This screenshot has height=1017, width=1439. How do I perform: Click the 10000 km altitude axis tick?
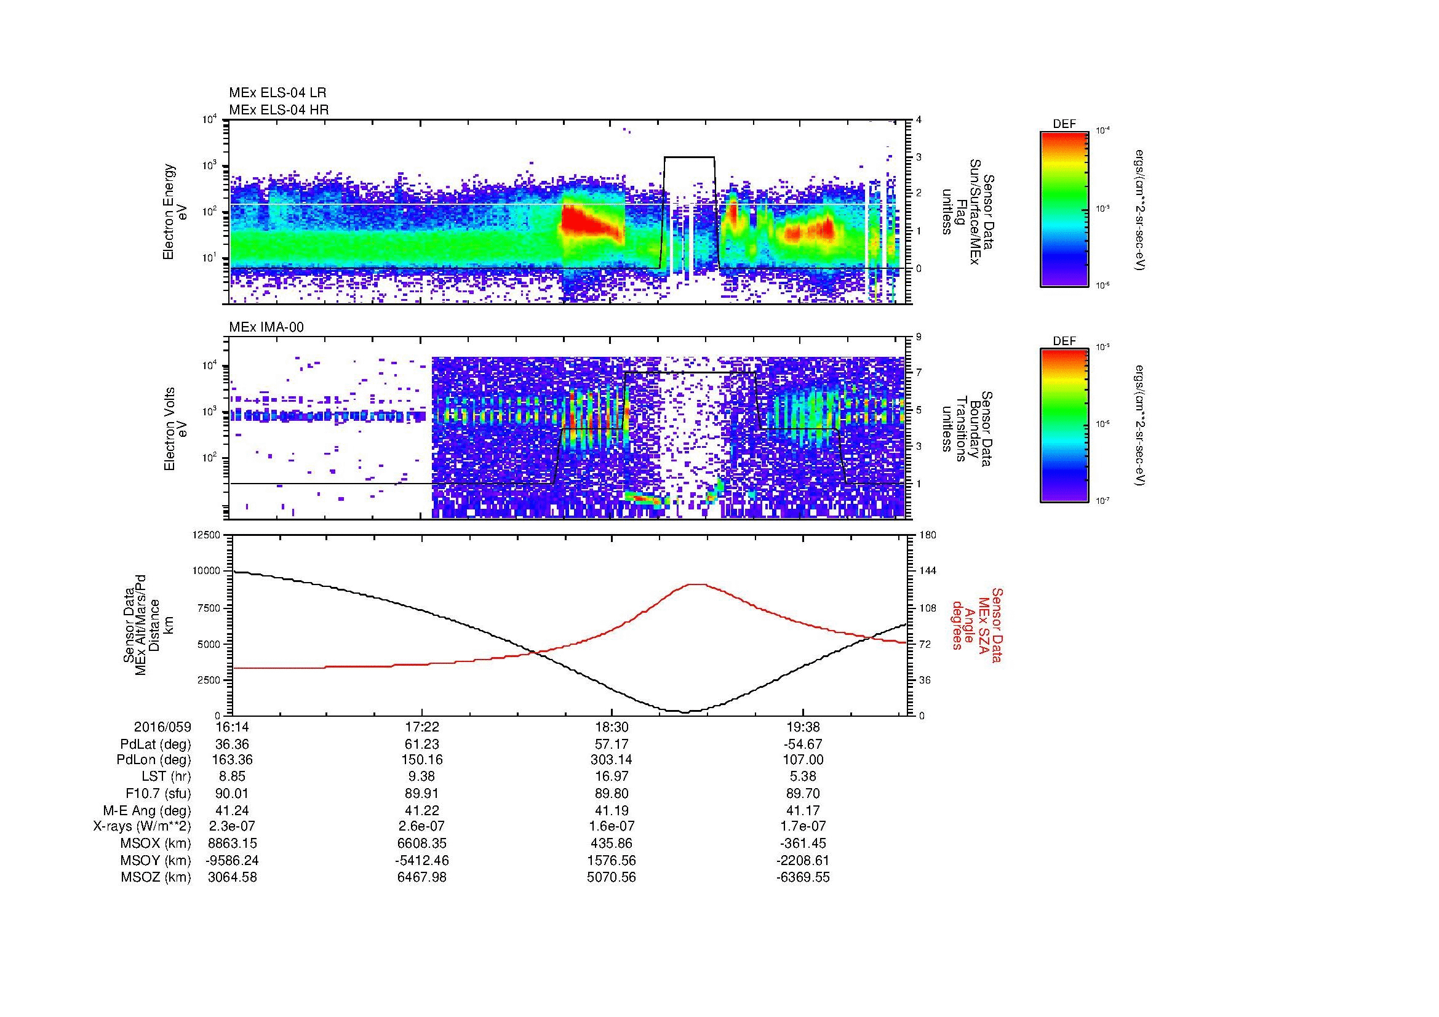tap(207, 571)
